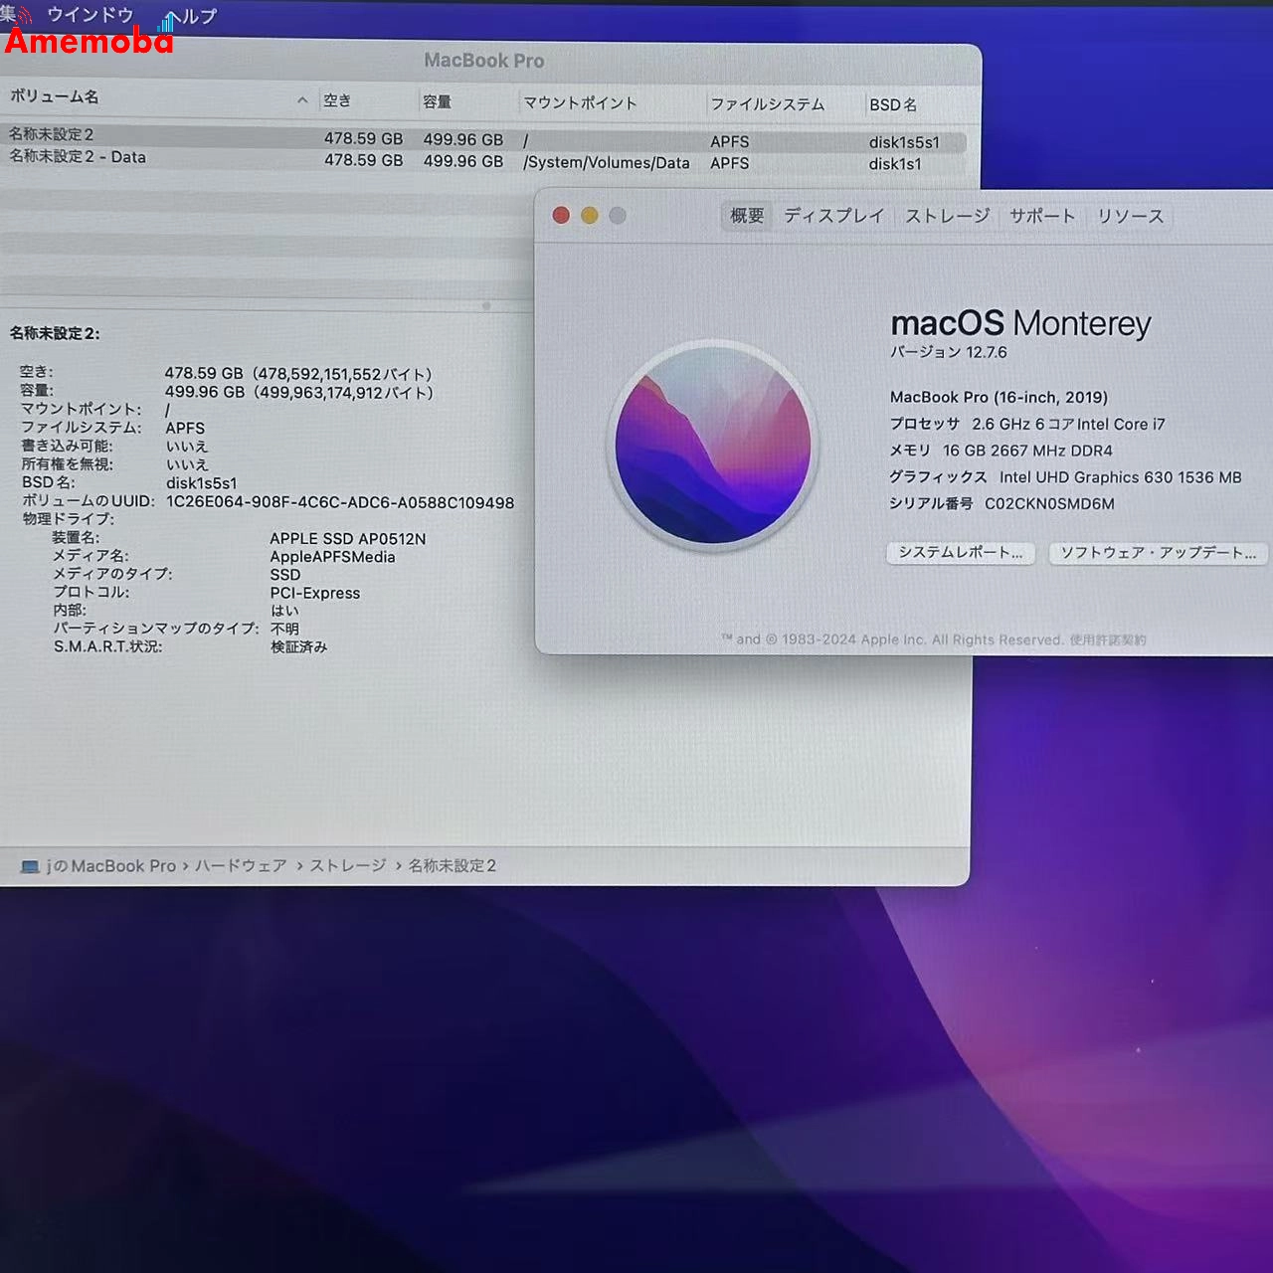Switch to the ストレージ tab

tap(946, 215)
